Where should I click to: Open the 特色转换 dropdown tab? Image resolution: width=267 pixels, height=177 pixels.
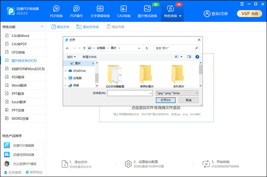click(172, 11)
